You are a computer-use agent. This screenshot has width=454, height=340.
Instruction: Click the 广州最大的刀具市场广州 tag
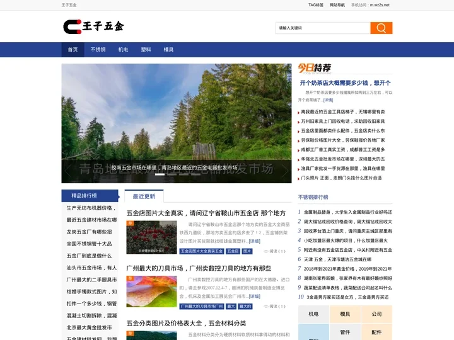202,307
